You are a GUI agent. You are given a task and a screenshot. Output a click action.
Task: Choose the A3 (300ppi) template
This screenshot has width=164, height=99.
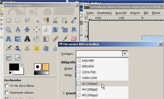(102, 84)
